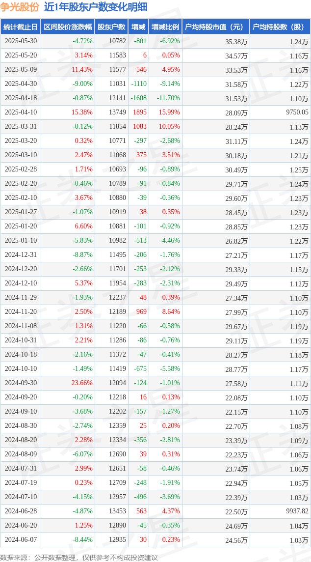
Task: Select the 2024-06-07 date cell
Action: point(21,540)
